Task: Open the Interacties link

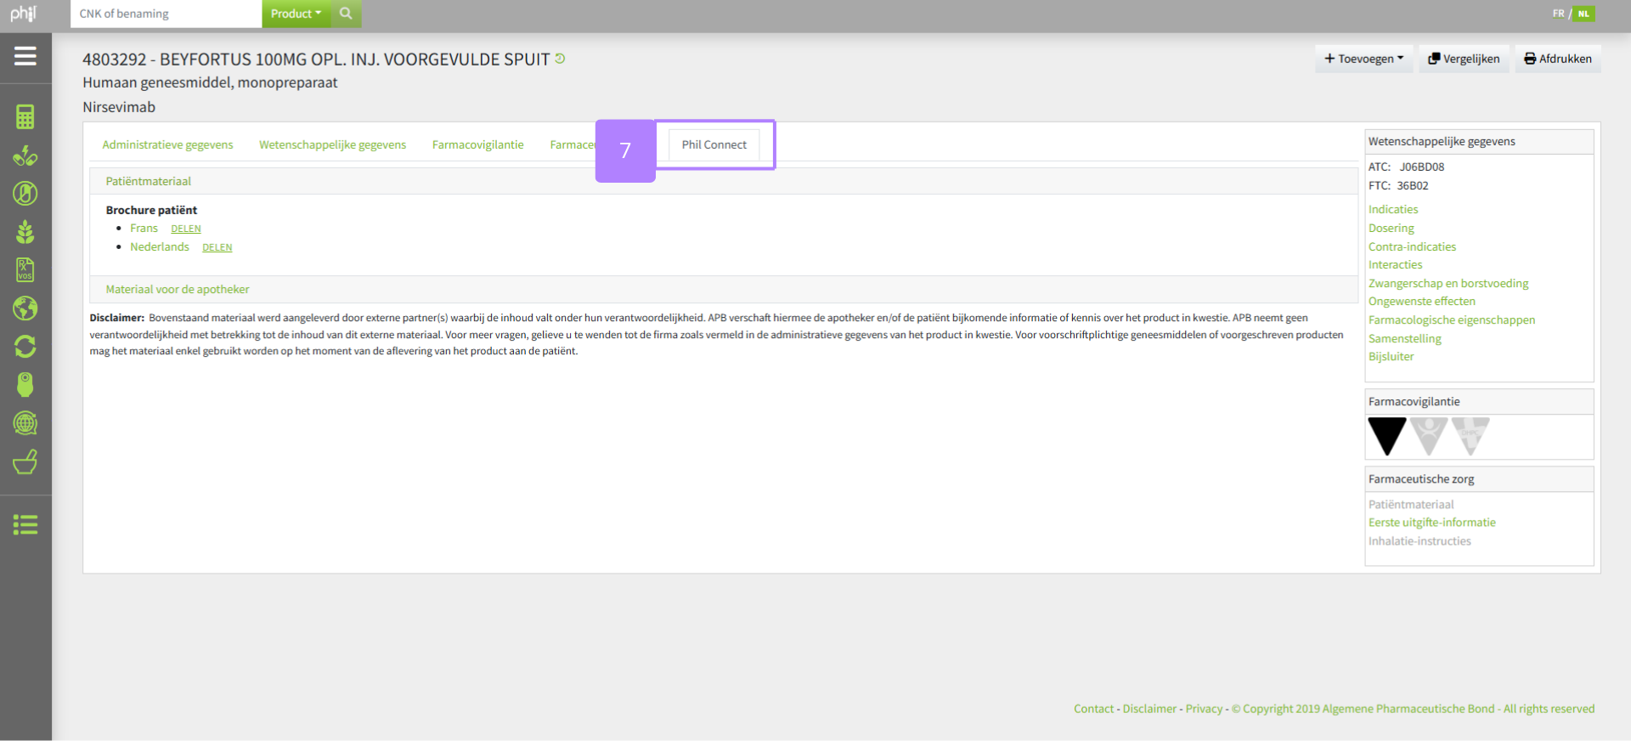Action: click(1395, 264)
